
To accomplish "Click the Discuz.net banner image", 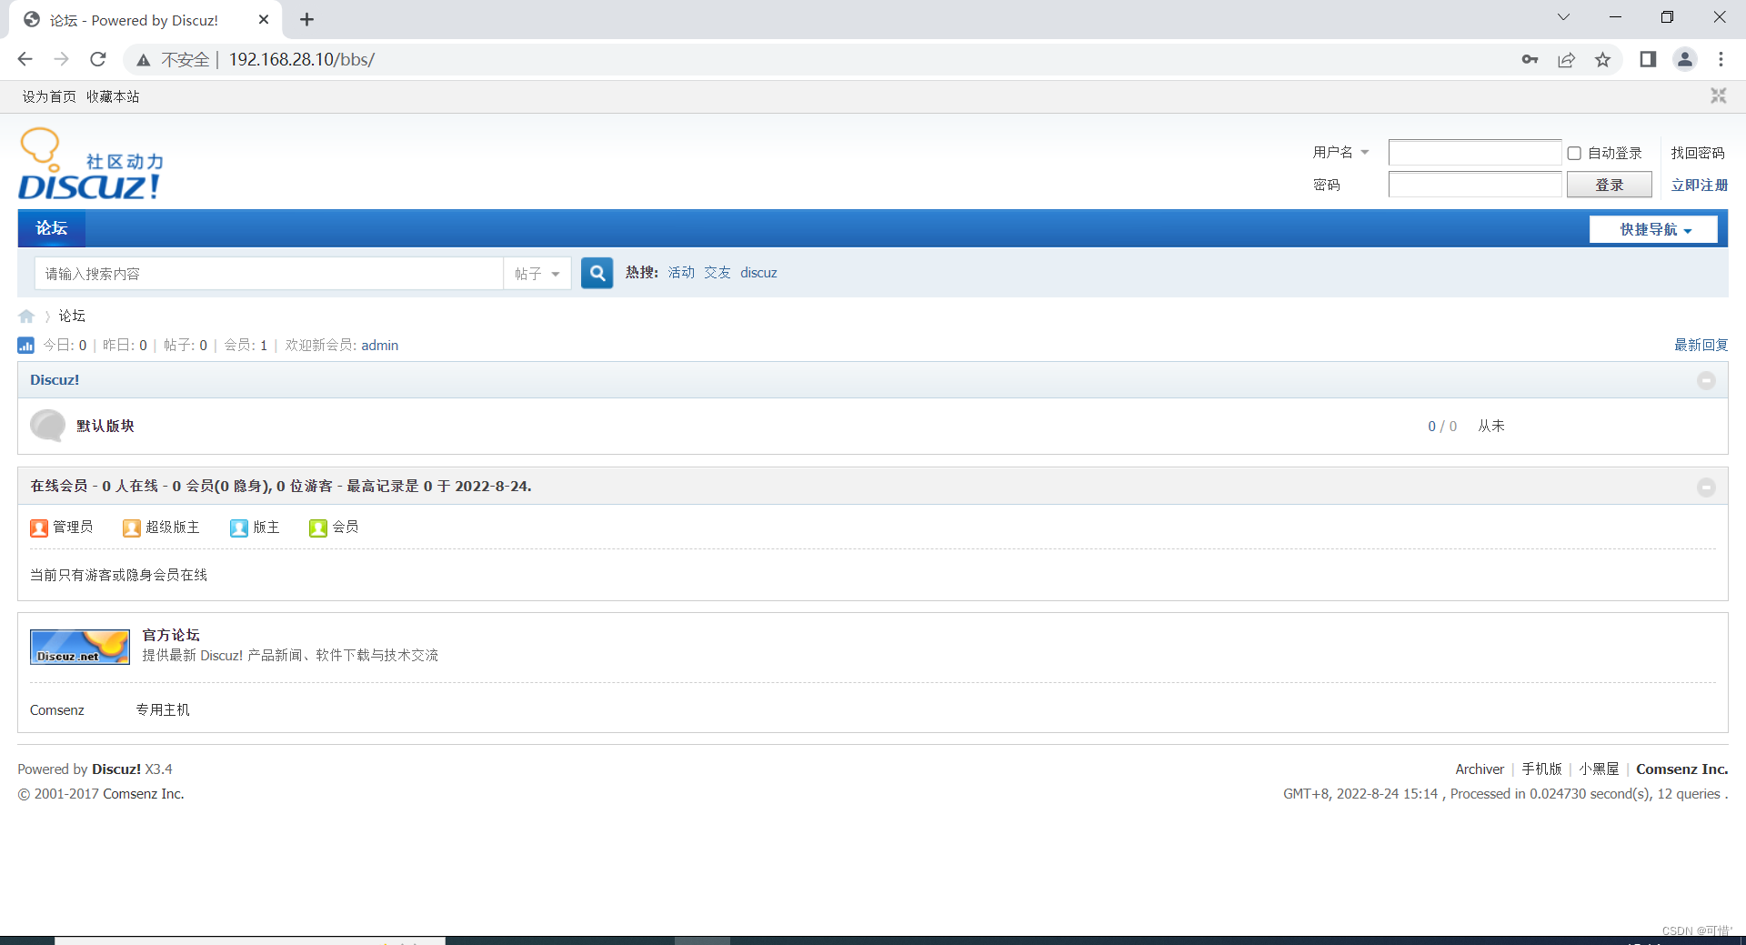I will pyautogui.click(x=80, y=647).
